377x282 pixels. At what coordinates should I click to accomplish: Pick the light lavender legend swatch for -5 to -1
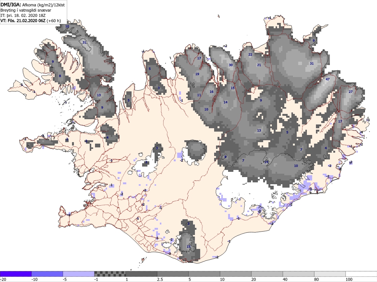79,274
